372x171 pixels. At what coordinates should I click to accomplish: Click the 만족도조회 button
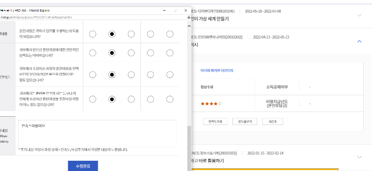coord(215,122)
